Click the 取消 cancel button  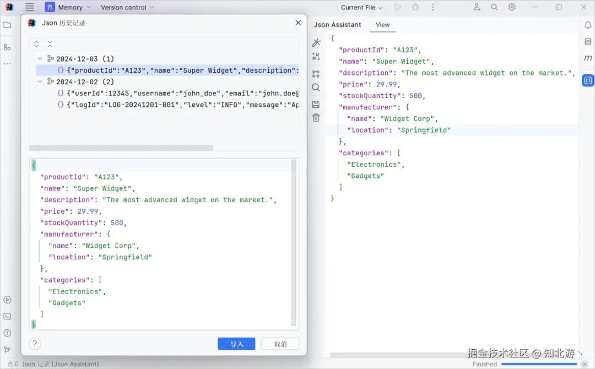(280, 344)
